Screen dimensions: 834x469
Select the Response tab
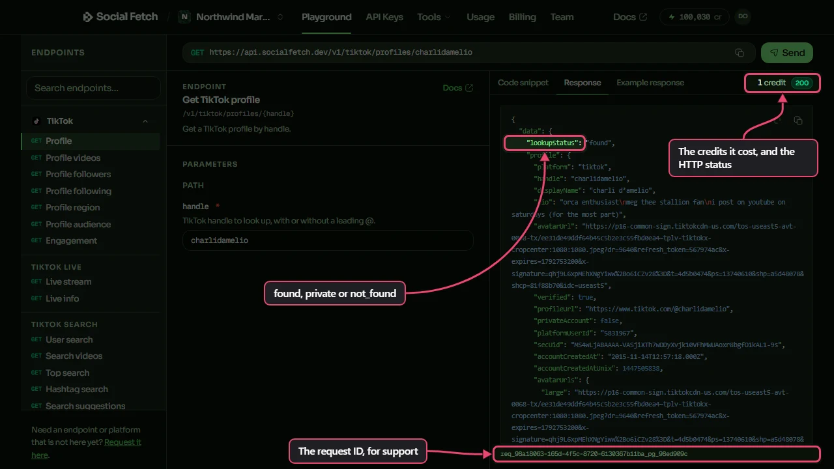tap(582, 83)
